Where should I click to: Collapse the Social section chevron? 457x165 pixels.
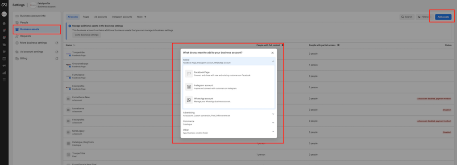[273, 61]
